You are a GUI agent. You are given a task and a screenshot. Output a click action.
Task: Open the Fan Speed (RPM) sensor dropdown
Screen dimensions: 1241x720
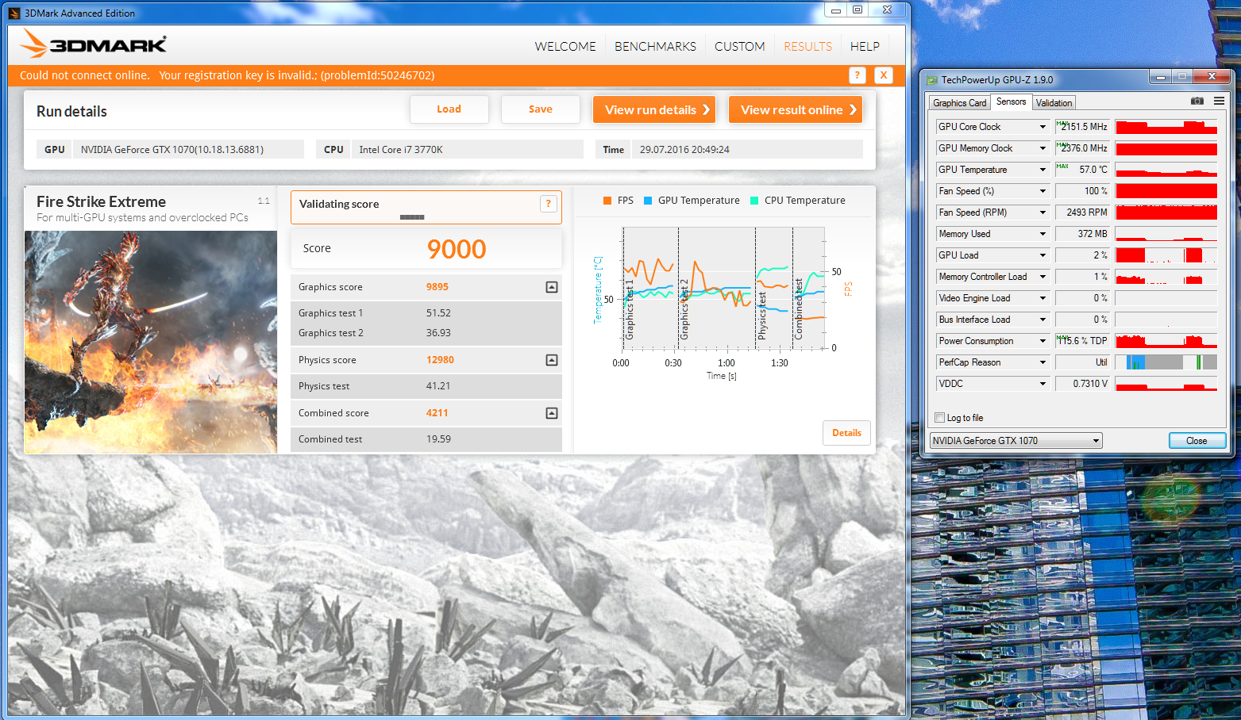1043,213
